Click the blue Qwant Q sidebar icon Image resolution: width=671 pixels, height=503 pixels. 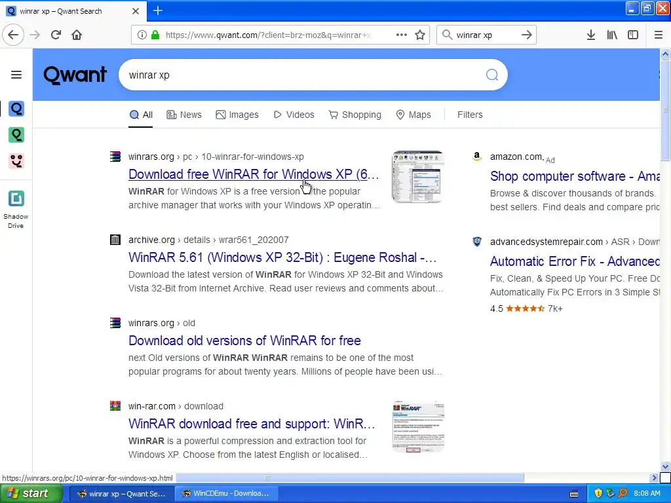click(16, 109)
